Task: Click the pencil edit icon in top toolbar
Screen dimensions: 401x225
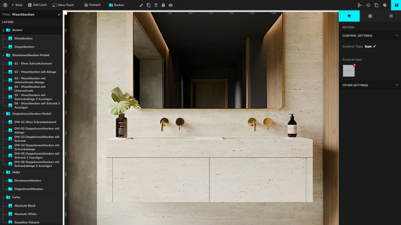Action: pyautogui.click(x=141, y=5)
